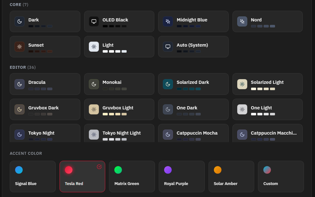315x197 pixels.
Task: Set the One Dark editor theme
Action: point(193,109)
